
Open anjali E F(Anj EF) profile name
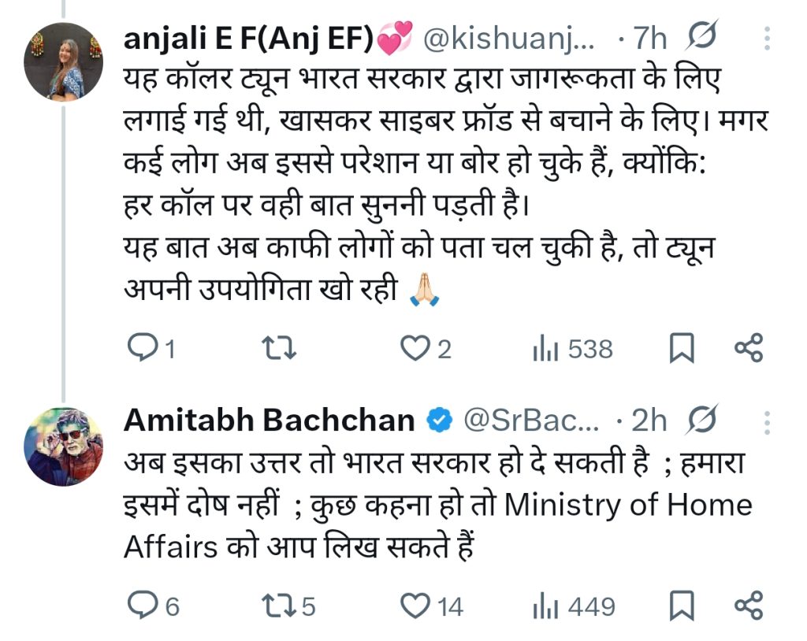pyautogui.click(x=248, y=38)
